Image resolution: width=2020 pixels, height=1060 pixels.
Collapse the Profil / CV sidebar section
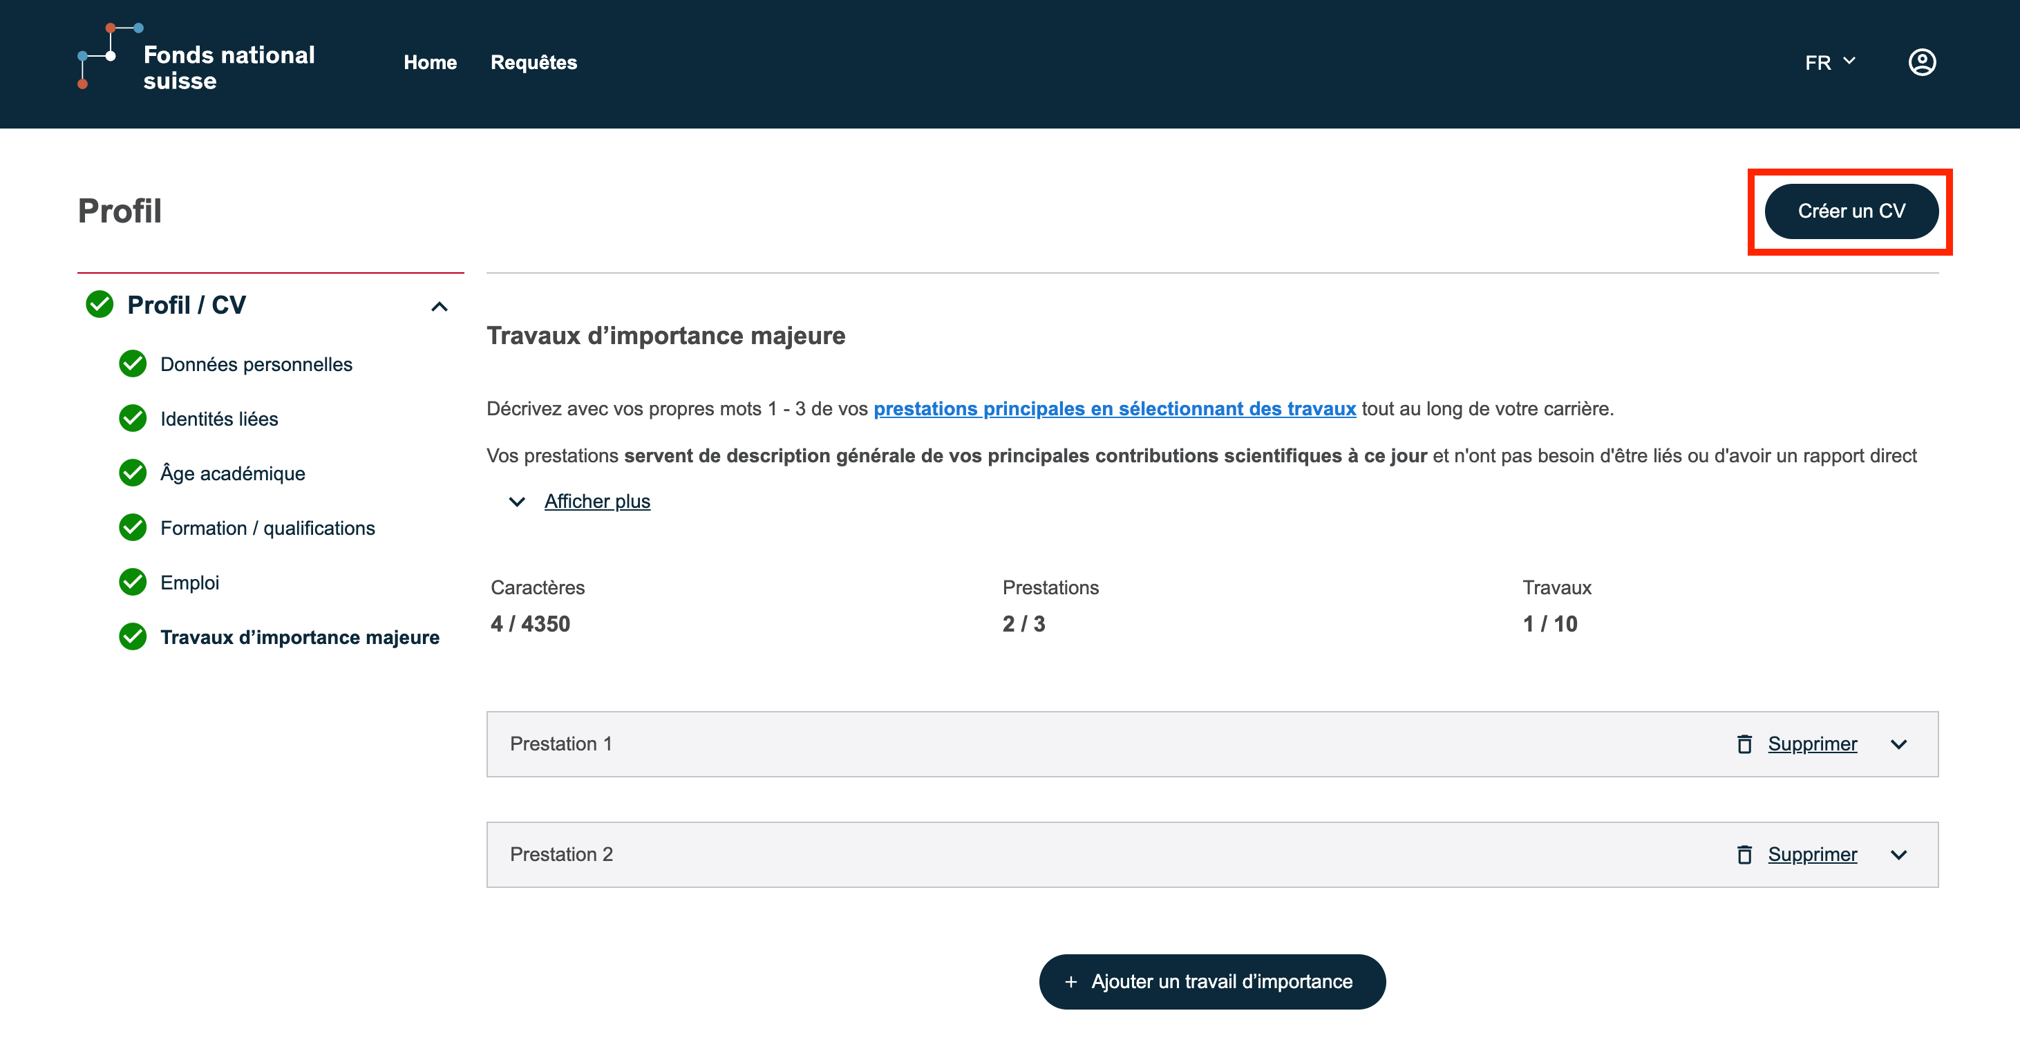439,307
